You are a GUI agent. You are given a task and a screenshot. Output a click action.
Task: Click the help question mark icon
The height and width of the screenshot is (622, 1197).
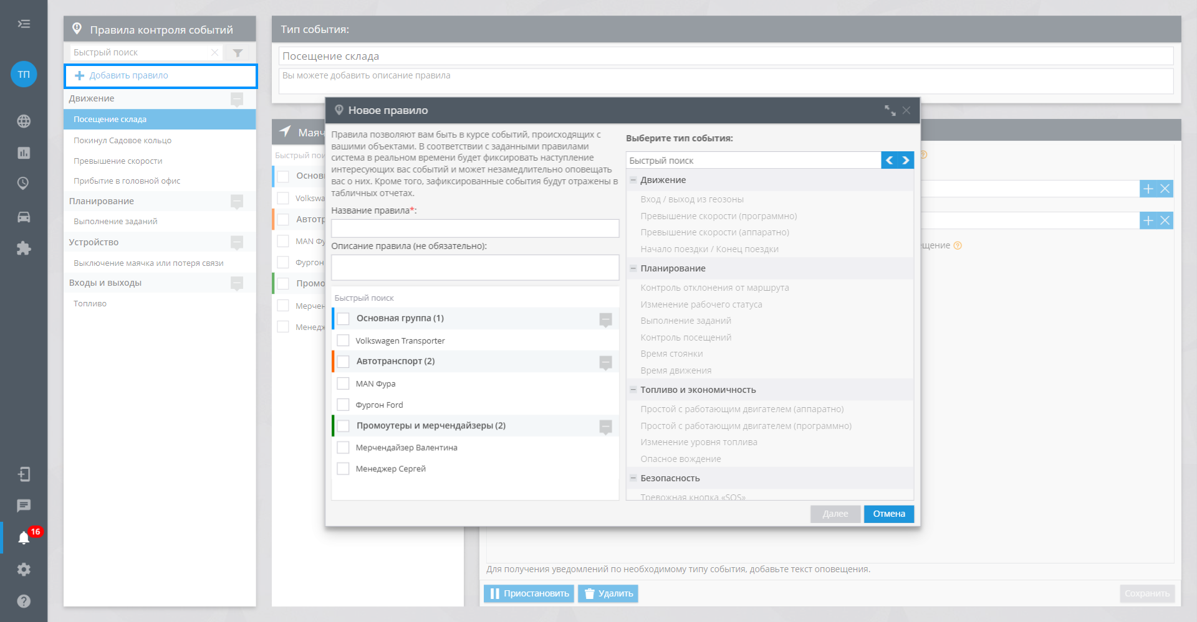point(24,601)
